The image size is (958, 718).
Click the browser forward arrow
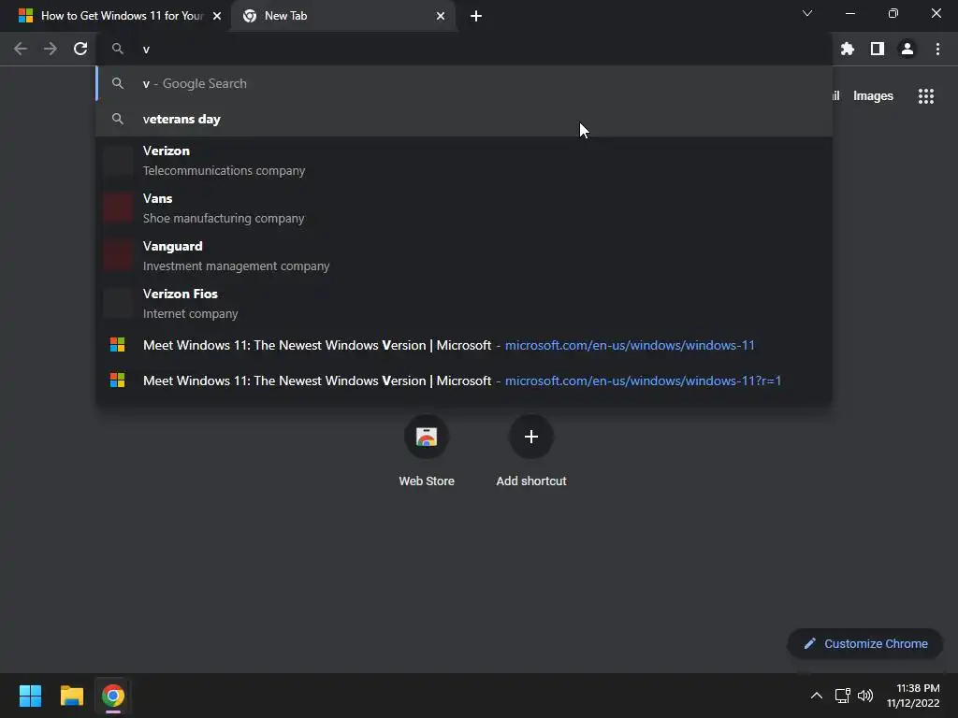tap(51, 49)
